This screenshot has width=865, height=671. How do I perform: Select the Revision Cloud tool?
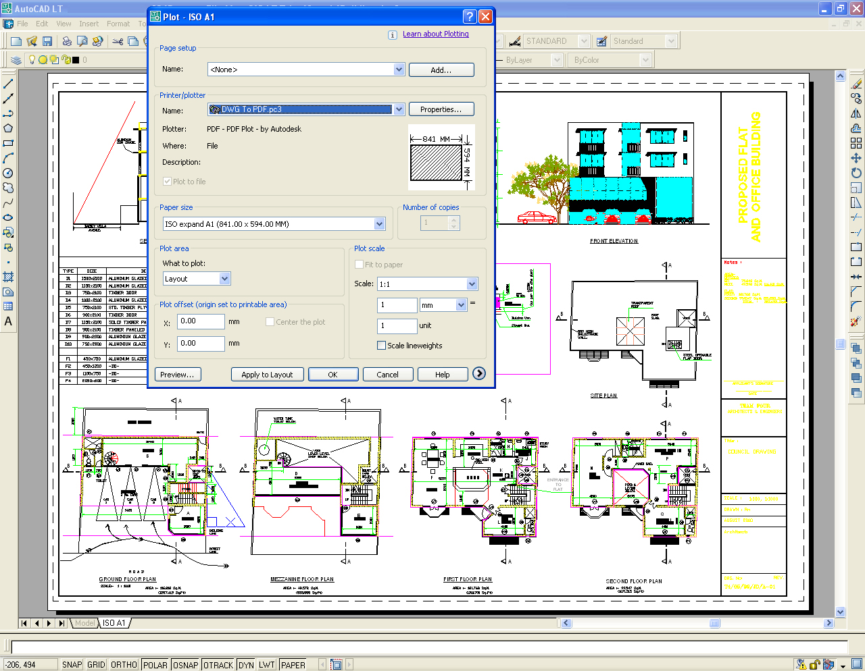(x=8, y=188)
